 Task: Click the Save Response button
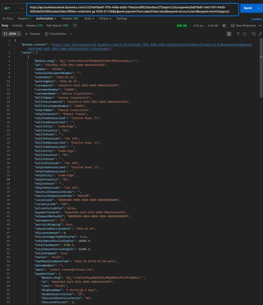[x=243, y=26]
